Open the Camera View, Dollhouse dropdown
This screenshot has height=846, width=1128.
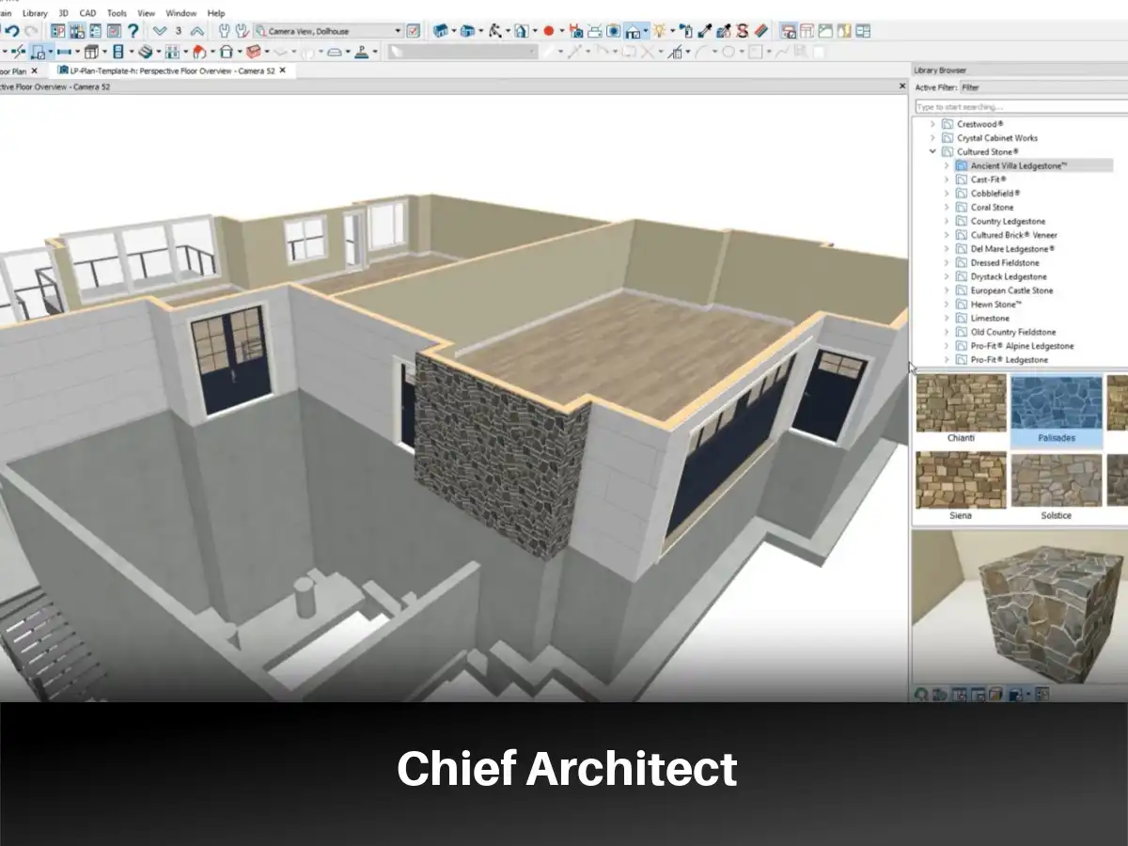pos(329,31)
